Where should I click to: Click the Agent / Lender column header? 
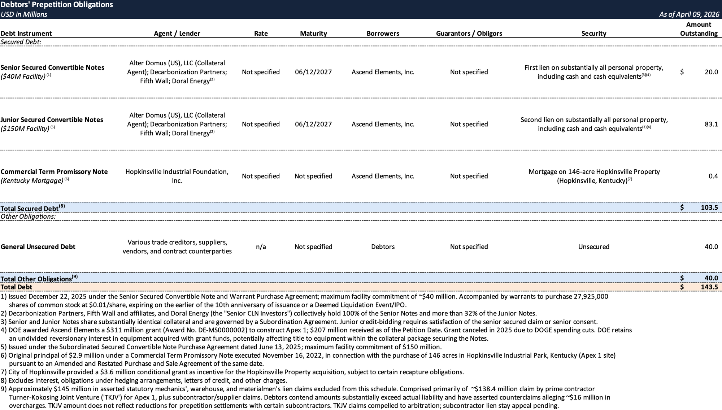pyautogui.click(x=177, y=34)
